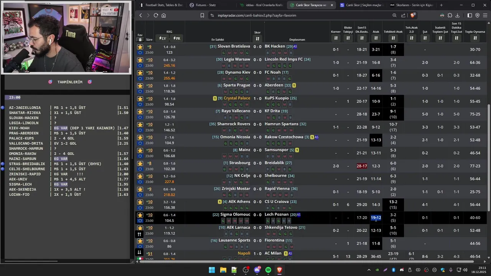Clear favorites with trash icon under Fav
The image size is (491, 276).
coord(140,39)
